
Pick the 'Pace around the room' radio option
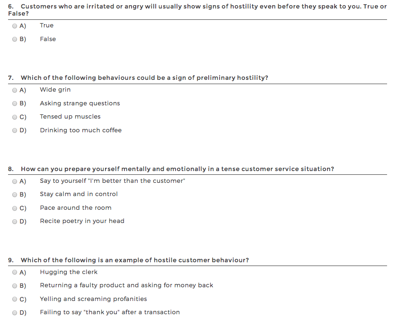[15, 208]
